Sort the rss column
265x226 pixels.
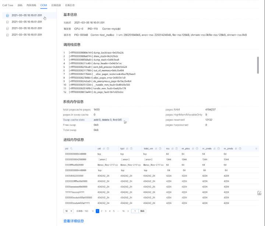click(x=173, y=149)
